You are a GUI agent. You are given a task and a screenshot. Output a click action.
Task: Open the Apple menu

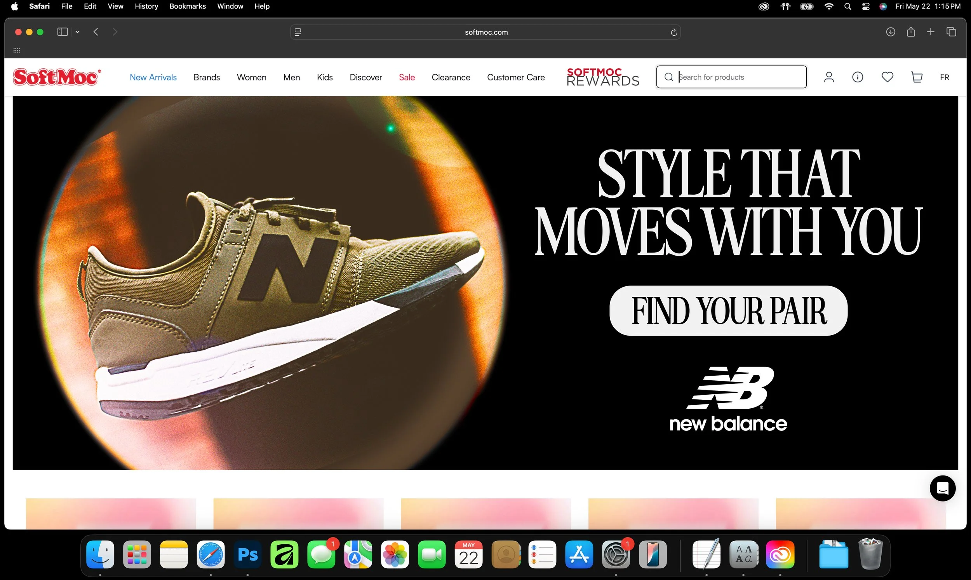[x=14, y=6]
